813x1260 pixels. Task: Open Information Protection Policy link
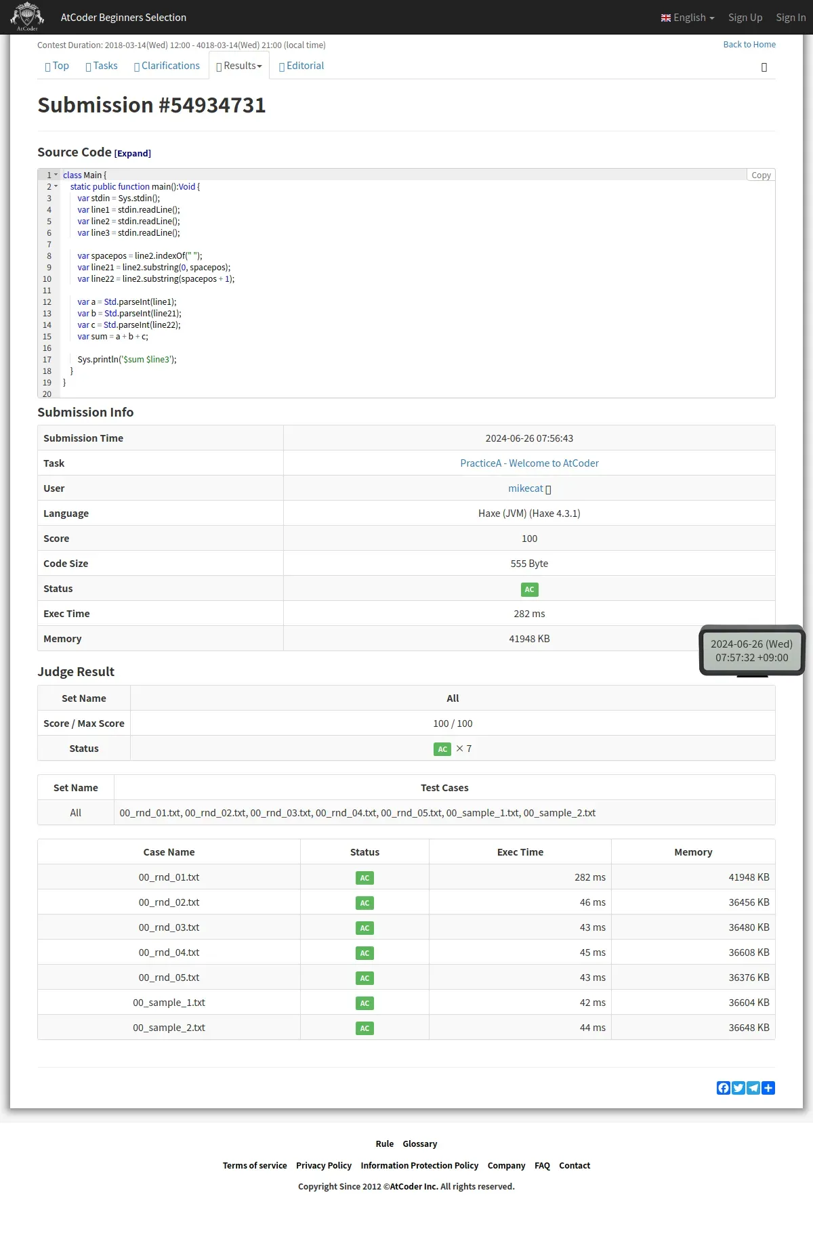pyautogui.click(x=419, y=1165)
